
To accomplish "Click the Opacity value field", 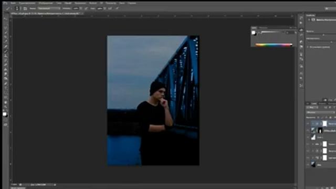I will pyautogui.click(x=76, y=8).
